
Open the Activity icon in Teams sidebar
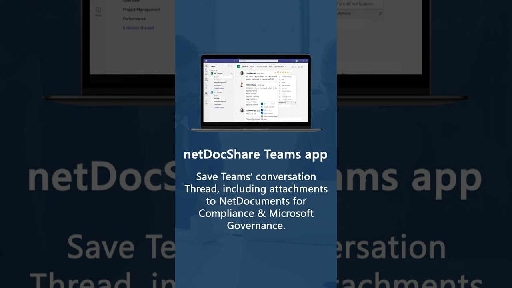tap(206, 65)
